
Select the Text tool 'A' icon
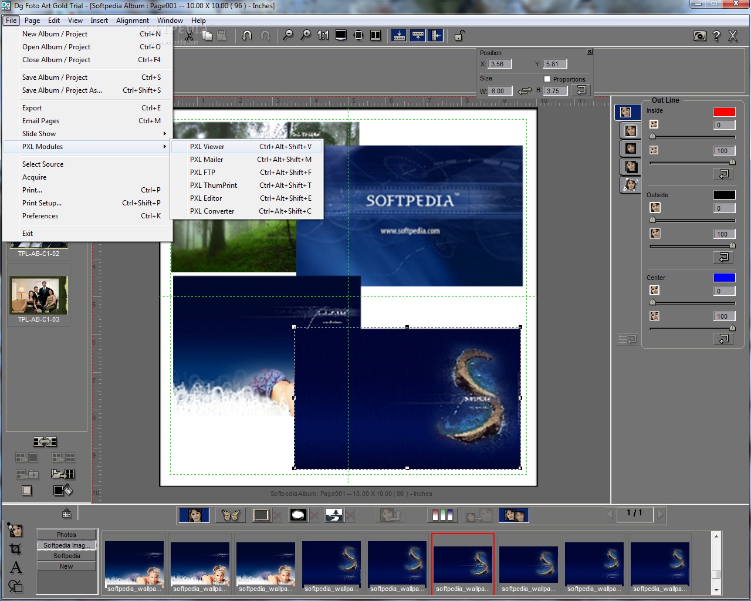(16, 567)
